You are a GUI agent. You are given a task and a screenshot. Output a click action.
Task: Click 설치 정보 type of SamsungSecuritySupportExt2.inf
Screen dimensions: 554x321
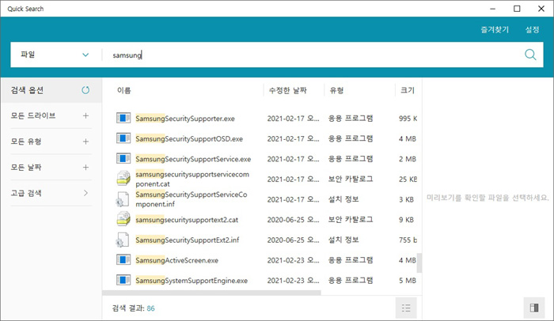click(343, 240)
